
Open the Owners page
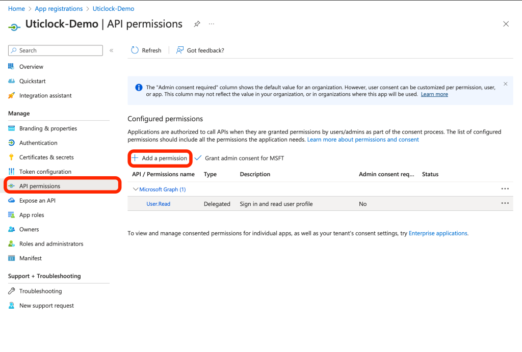coord(29,229)
